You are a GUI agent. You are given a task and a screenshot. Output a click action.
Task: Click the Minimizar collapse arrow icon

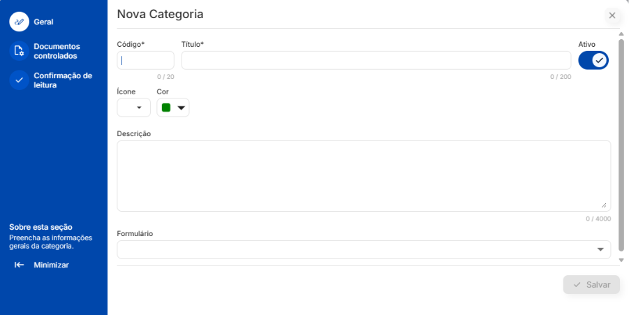[x=20, y=265]
